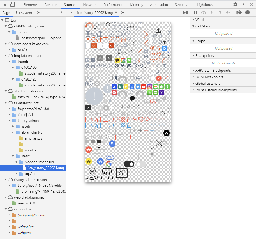Select the webpack folder at bottom
Screen dimensions: 256x239
click(x=24, y=233)
